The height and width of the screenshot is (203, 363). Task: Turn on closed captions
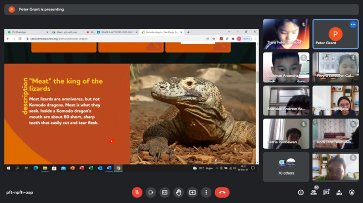tap(165, 192)
